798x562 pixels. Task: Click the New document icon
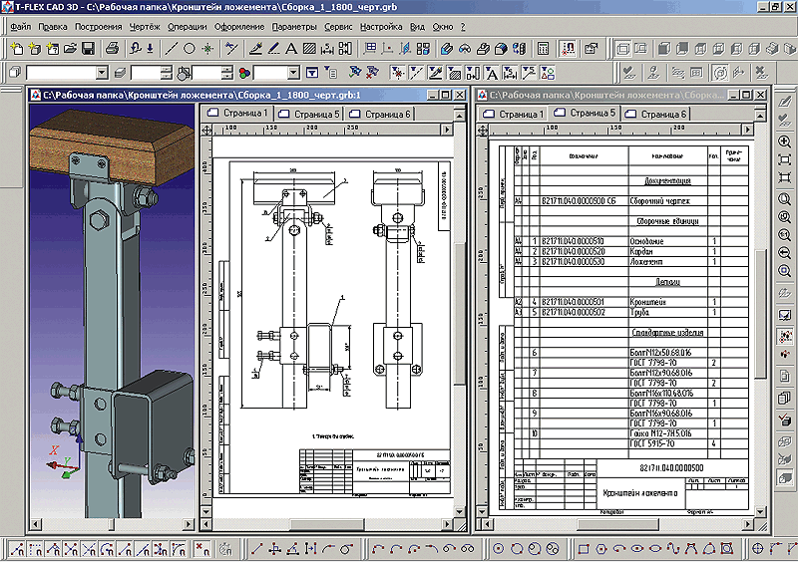click(x=17, y=49)
